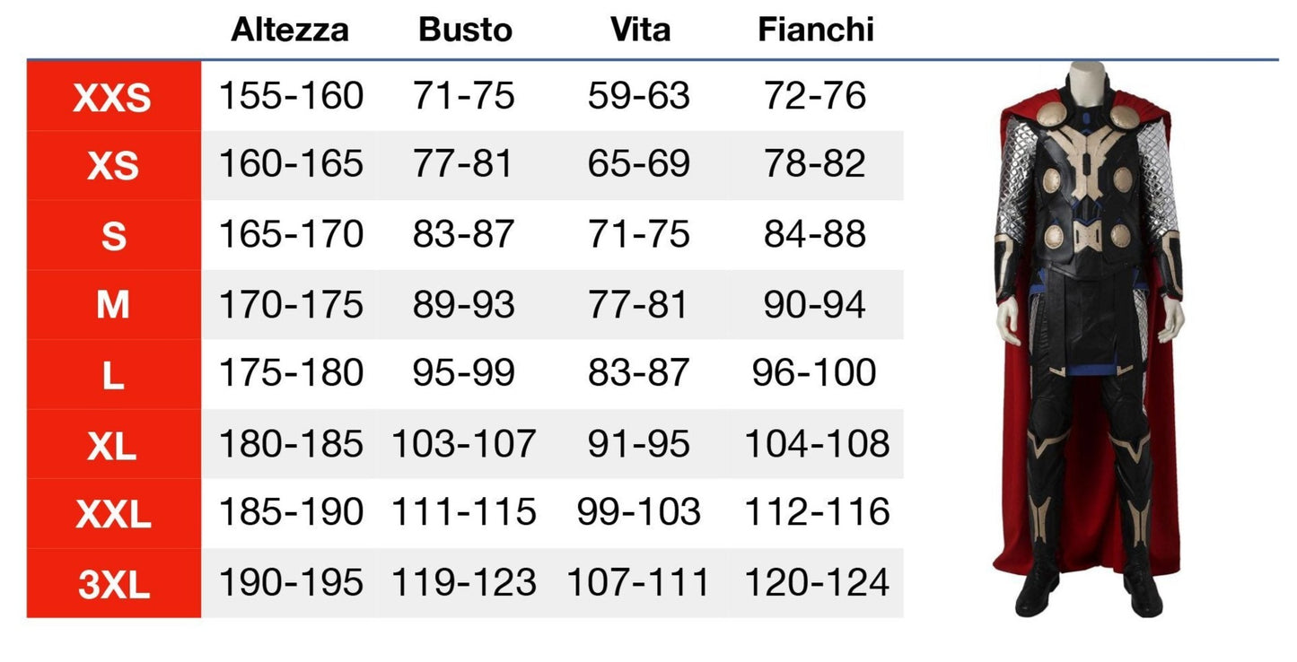
Task: Click the 3XL size label
Action: pos(113,585)
